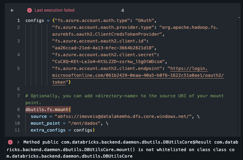Viewport: 243px width, 160px height.
Task: Run the cell with the play button
Action: tap(12, 10)
